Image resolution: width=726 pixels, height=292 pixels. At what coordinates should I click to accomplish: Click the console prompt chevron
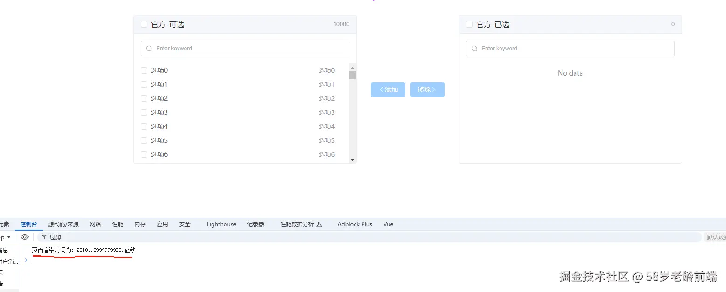26,260
